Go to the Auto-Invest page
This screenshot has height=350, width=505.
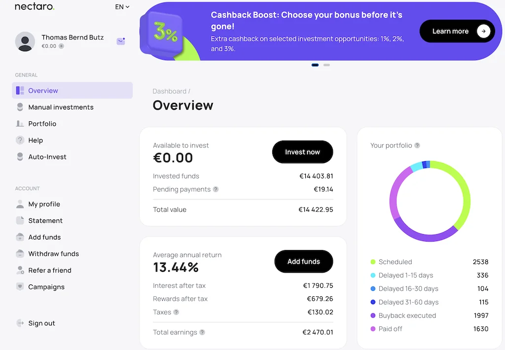[47, 157]
